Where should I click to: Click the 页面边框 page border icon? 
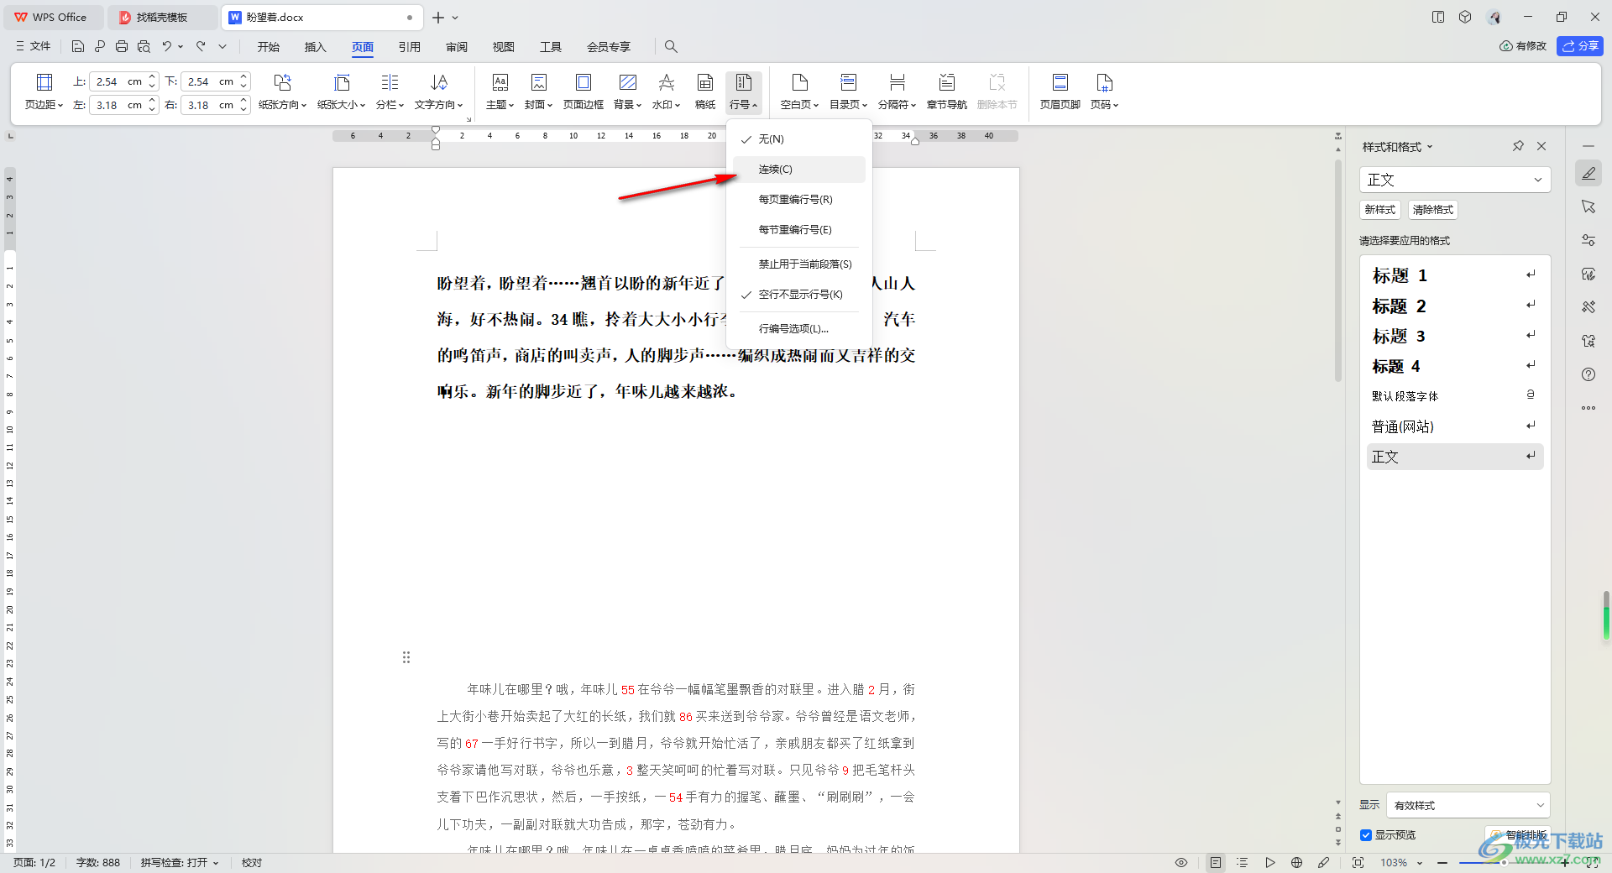coord(583,82)
